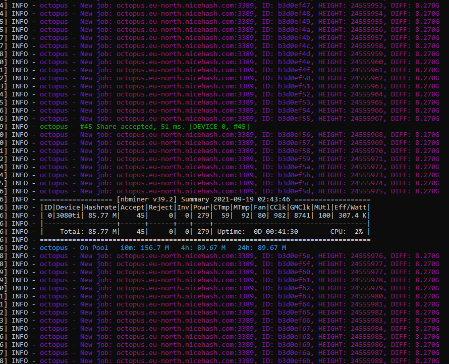This screenshot has width=449, height=364.
Task: Click job ID 'b3d0ef52' in the log
Action: (294, 94)
